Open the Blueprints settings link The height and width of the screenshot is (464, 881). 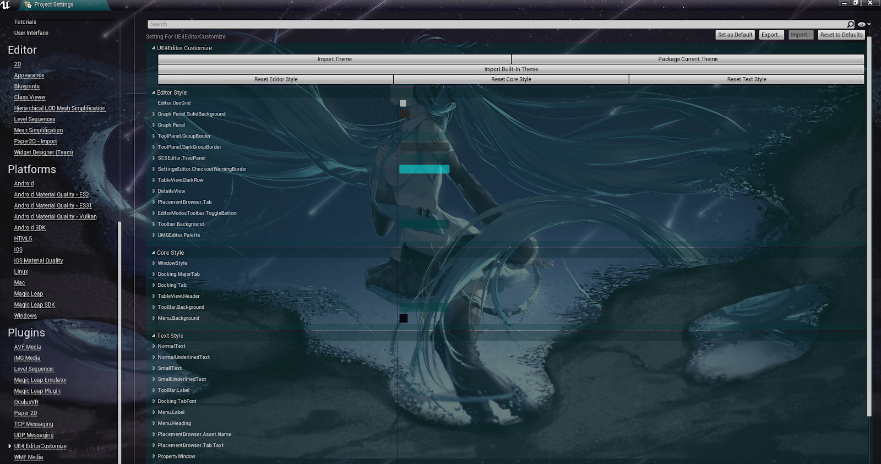(x=27, y=86)
